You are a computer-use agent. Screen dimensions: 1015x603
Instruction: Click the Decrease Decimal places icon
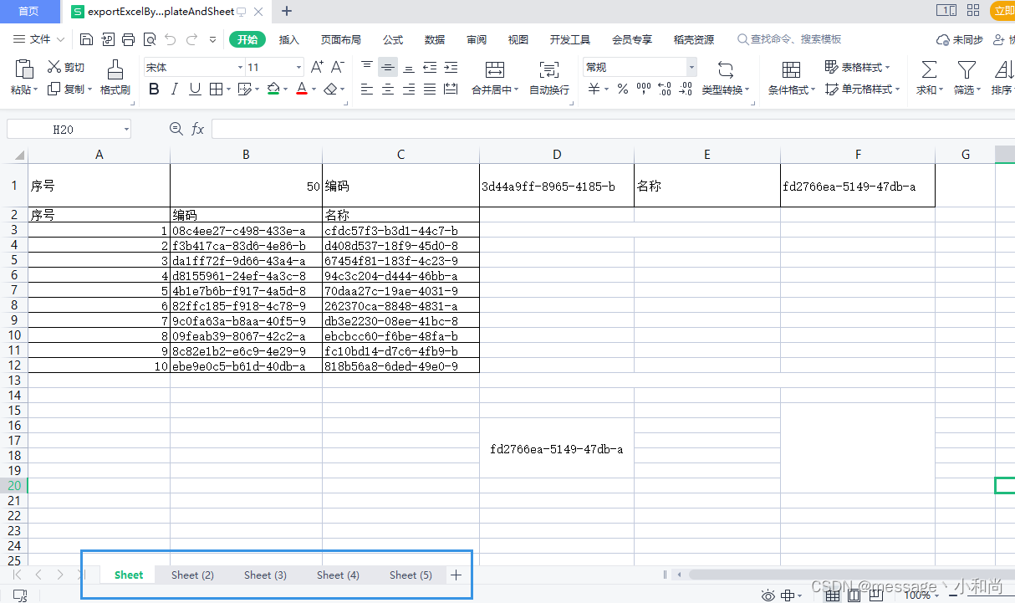[686, 89]
